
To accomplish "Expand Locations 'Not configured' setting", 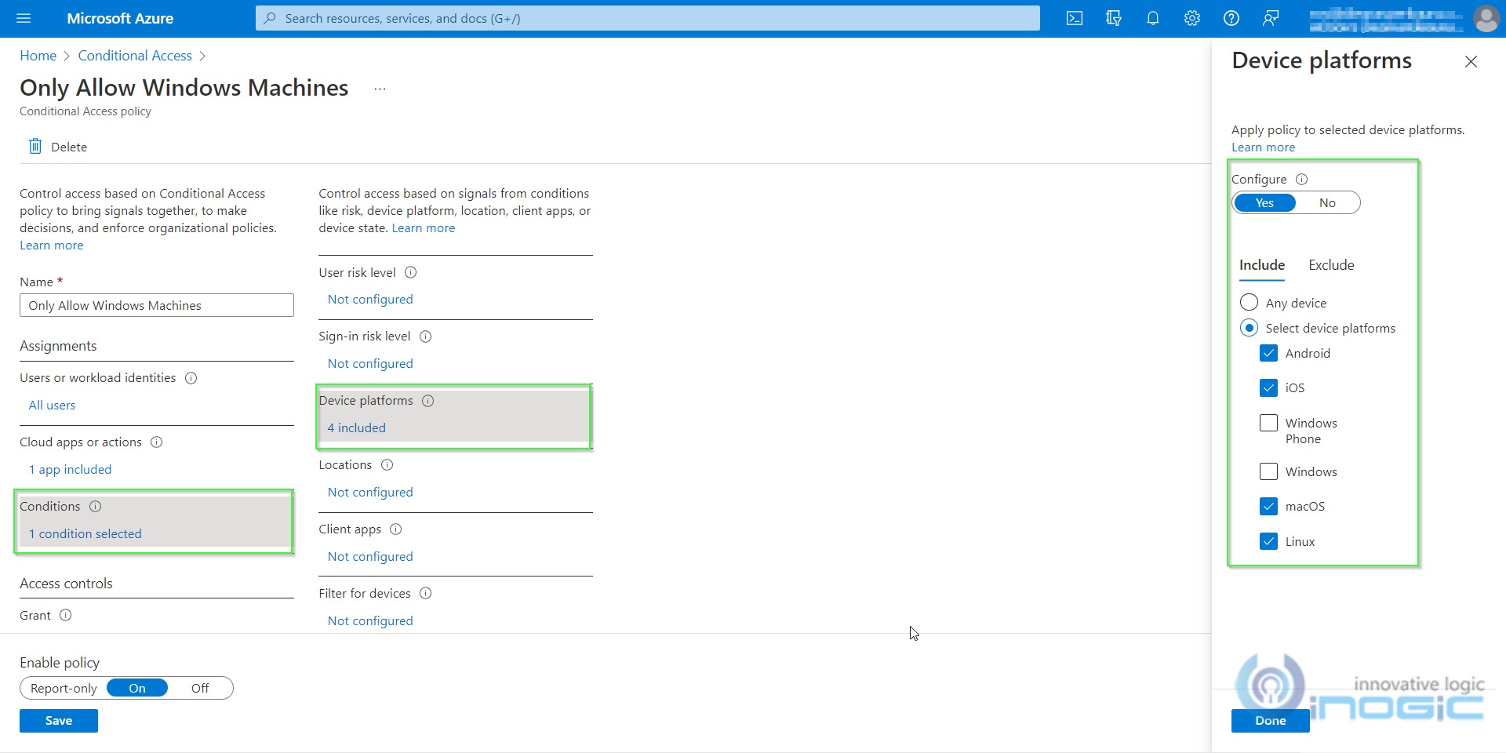I will coord(370,493).
